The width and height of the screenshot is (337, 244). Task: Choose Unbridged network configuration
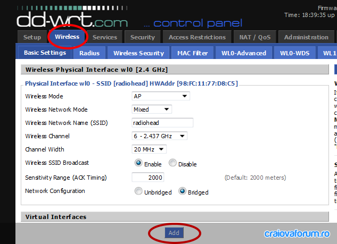138,191
